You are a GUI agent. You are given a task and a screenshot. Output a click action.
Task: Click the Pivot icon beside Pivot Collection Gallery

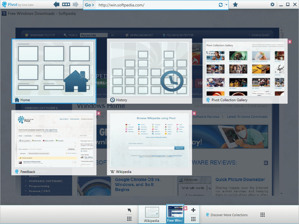[x=208, y=100]
